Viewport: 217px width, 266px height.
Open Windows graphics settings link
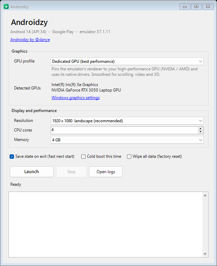76,98
